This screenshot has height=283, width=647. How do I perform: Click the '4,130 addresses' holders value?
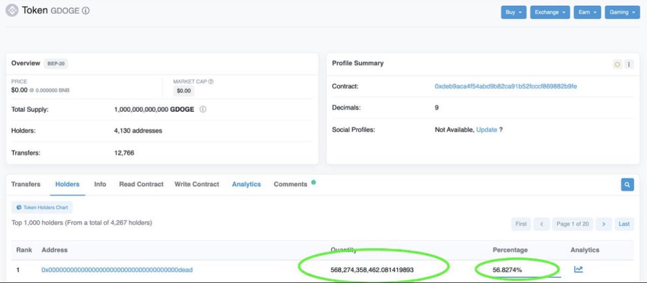[138, 131]
